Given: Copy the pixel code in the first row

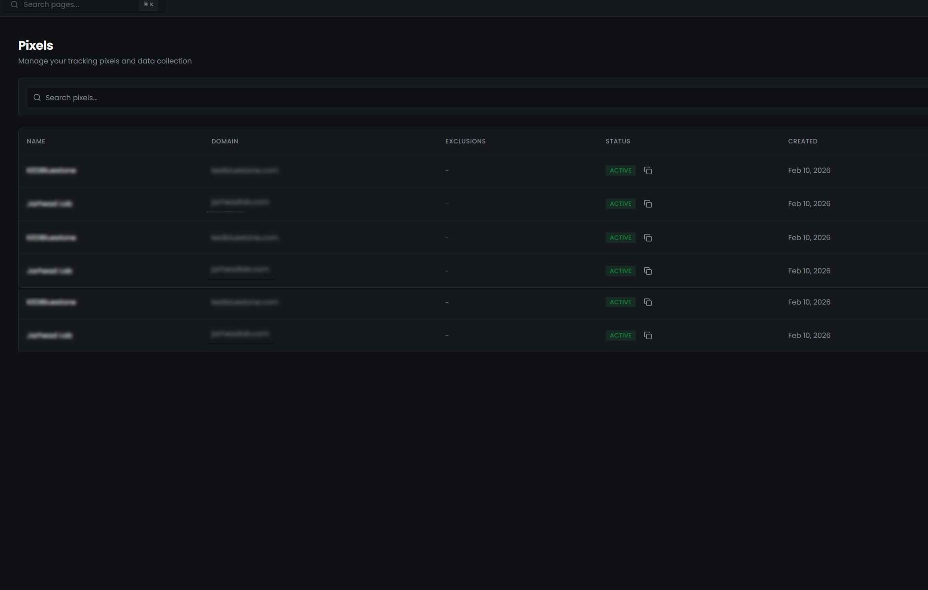Looking at the screenshot, I should pos(648,170).
